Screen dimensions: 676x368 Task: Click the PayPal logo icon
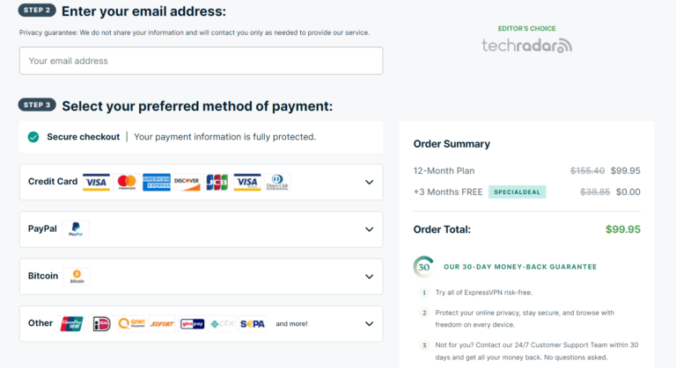76,229
